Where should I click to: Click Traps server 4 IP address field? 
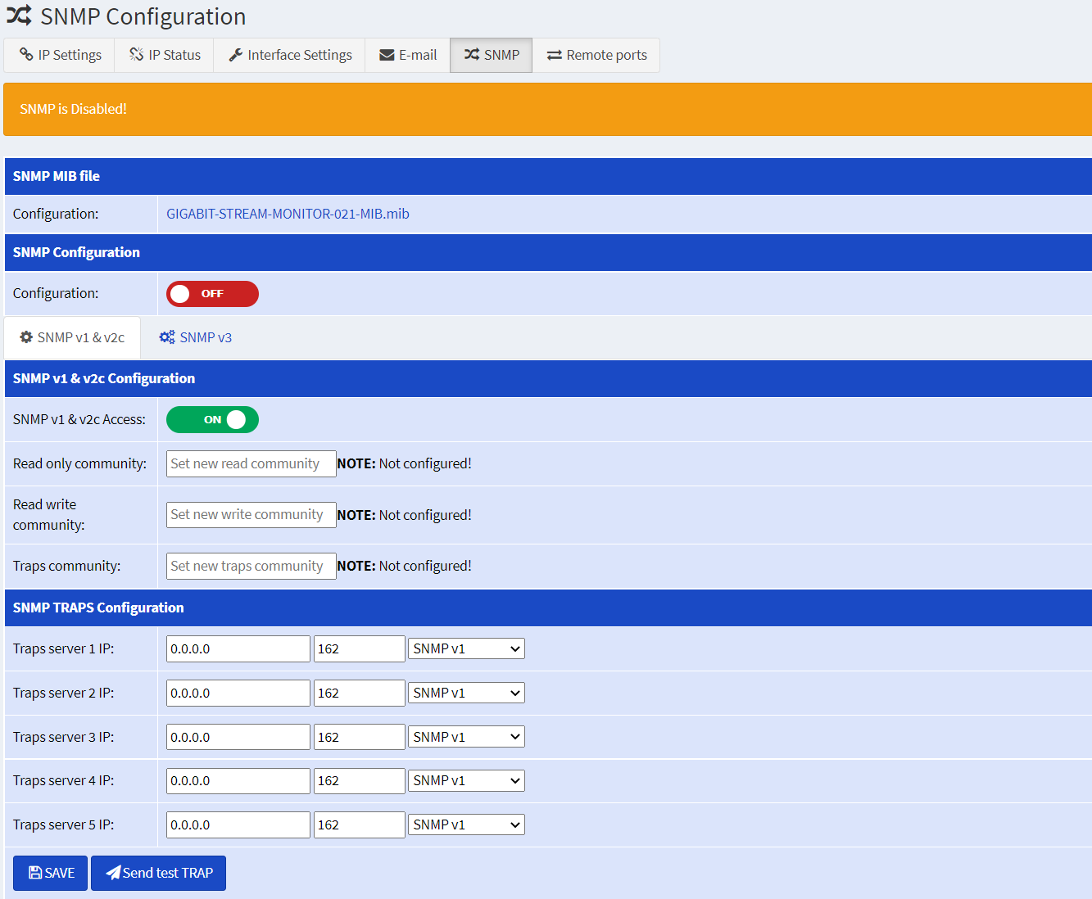click(x=238, y=781)
